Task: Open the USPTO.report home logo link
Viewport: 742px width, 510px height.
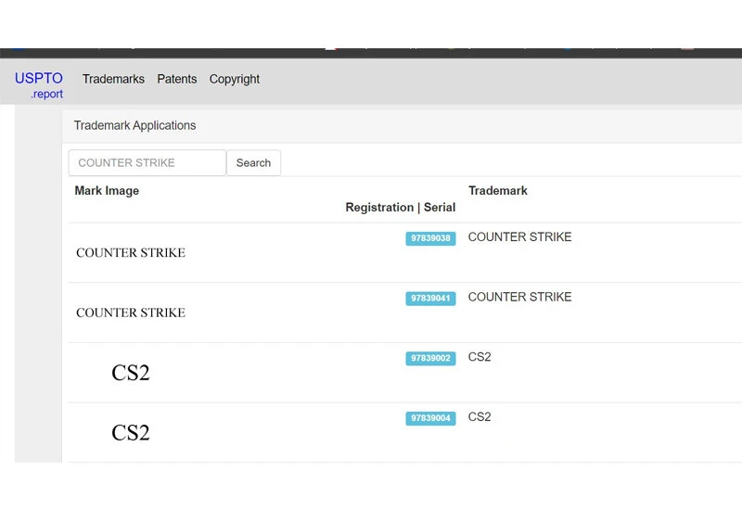Action: click(x=39, y=84)
